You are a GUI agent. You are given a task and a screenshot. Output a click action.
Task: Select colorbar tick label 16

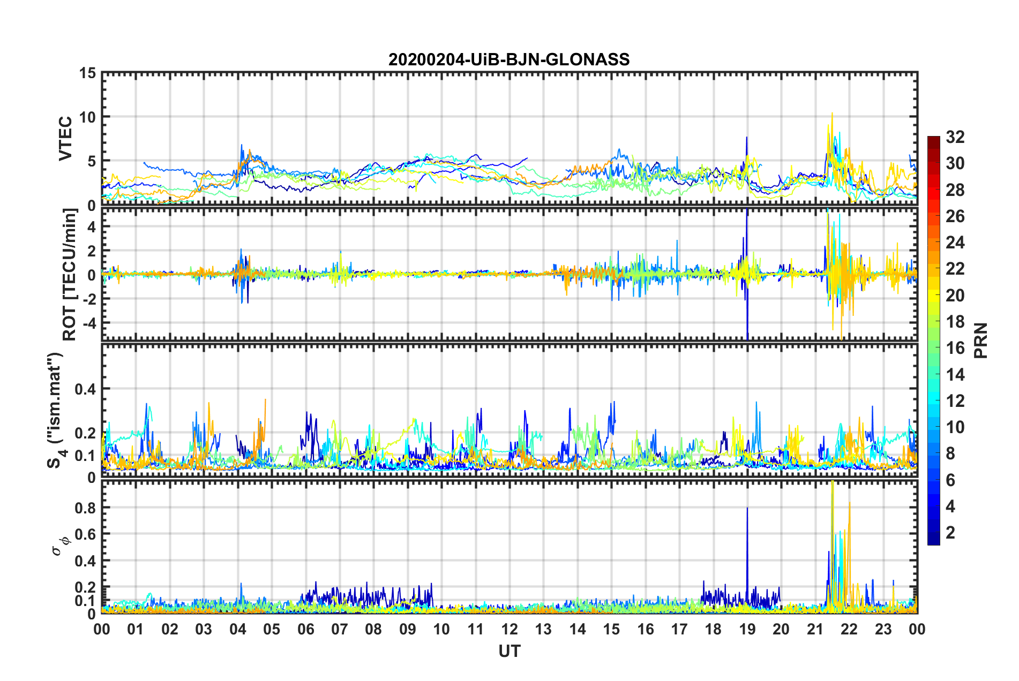click(x=955, y=348)
